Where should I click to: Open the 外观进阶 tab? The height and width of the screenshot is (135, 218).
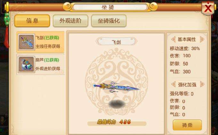tap(70, 21)
